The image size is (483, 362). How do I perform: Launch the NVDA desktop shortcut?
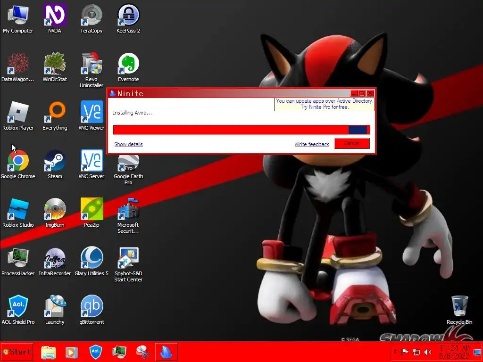(x=55, y=18)
